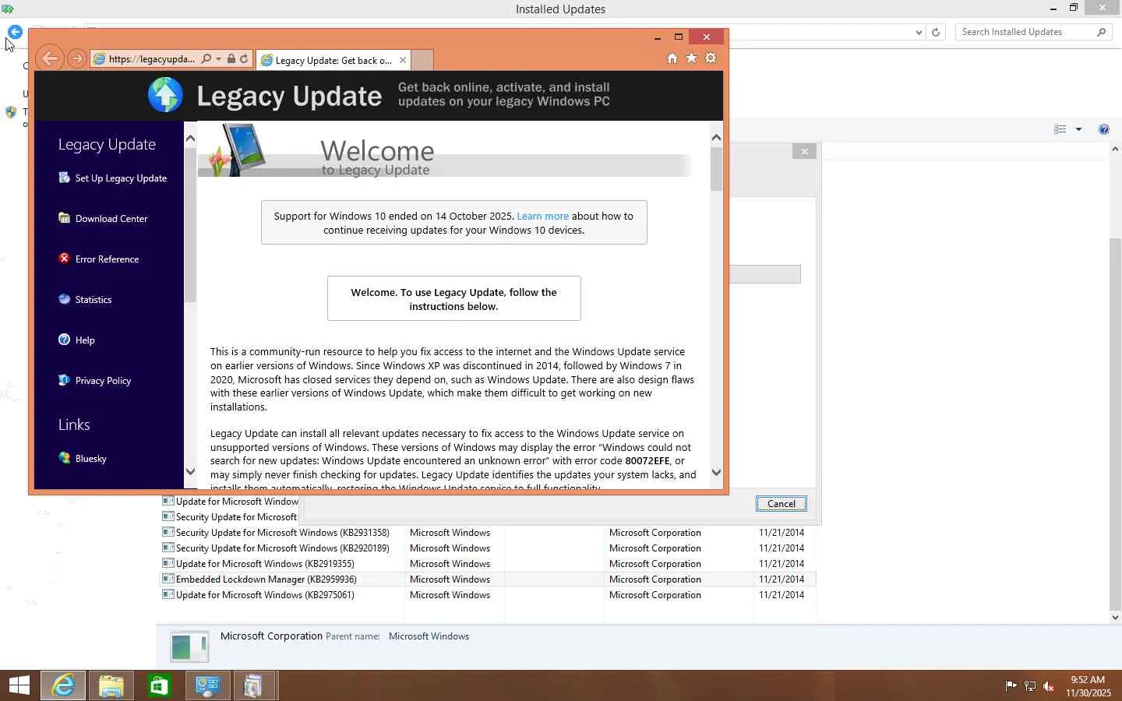The image size is (1122, 701).
Task: Close the Legacy Update browser tab
Action: (403, 60)
